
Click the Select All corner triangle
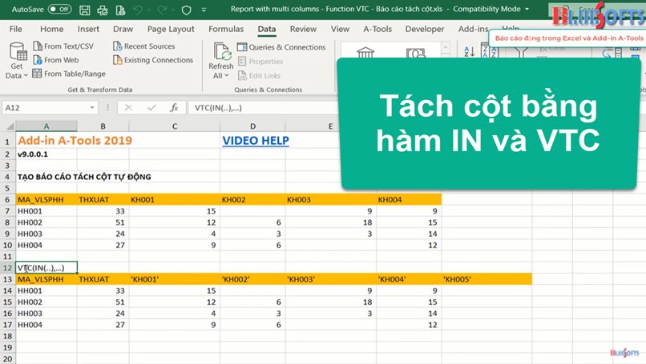coord(10,126)
